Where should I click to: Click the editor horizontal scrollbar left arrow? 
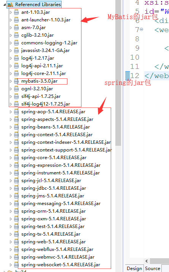coord(147,261)
